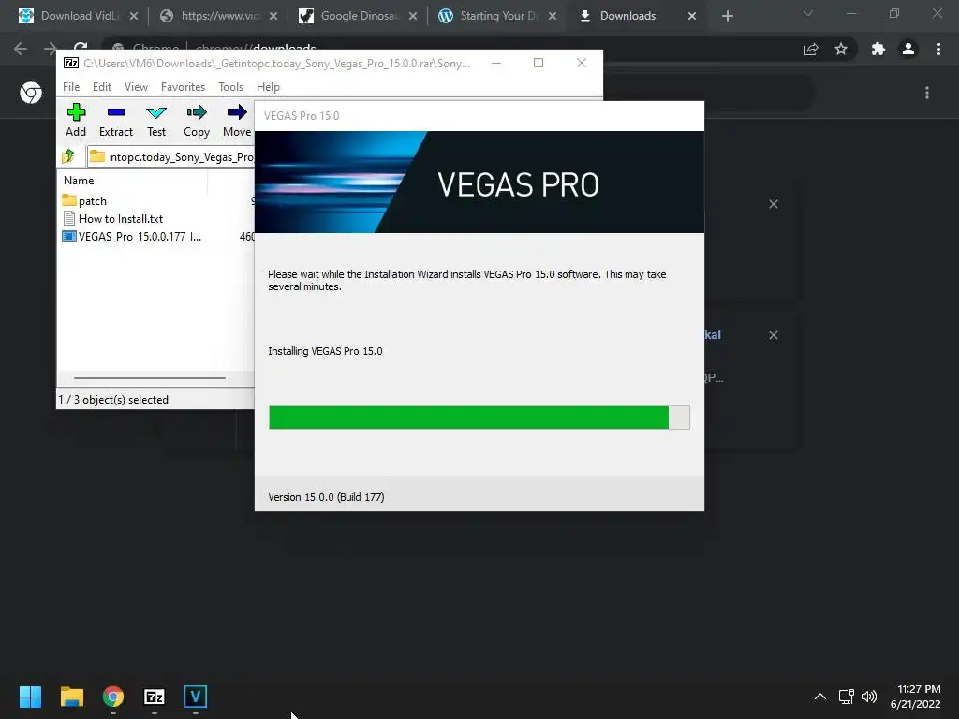Viewport: 959px width, 719px height.
Task: Open the Help menu in 7-Zip
Action: (x=268, y=87)
